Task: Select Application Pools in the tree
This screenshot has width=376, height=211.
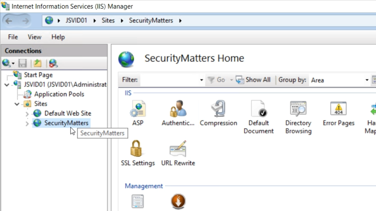Action: coord(59,94)
